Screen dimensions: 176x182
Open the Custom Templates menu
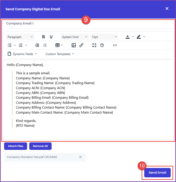click(60, 54)
